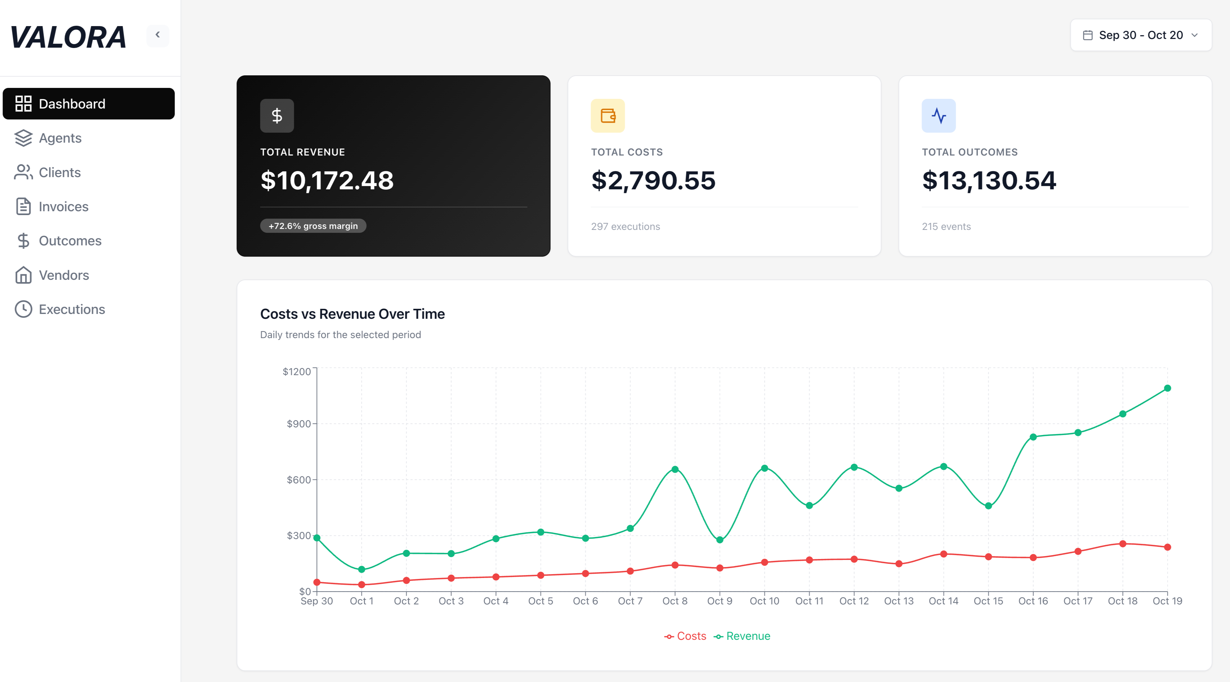Select the Invoices document icon
1230x682 pixels.
tap(24, 207)
